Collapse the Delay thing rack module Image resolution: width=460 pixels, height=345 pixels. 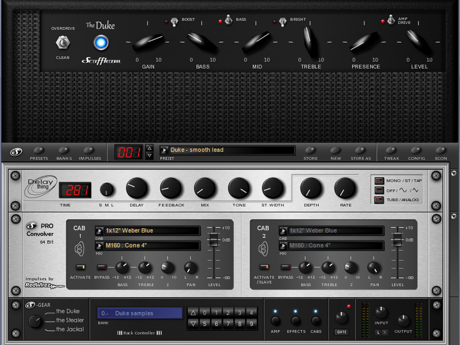[x=454, y=173]
